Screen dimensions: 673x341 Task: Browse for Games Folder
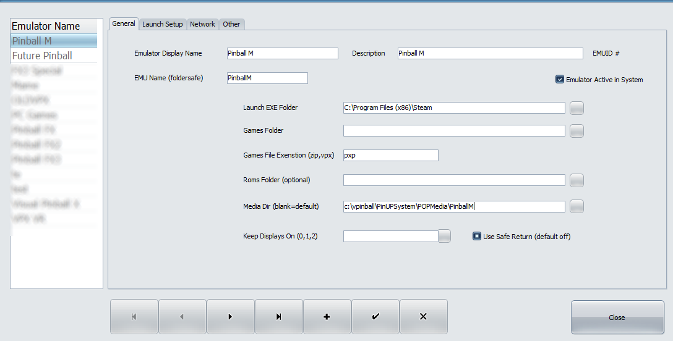577,131
